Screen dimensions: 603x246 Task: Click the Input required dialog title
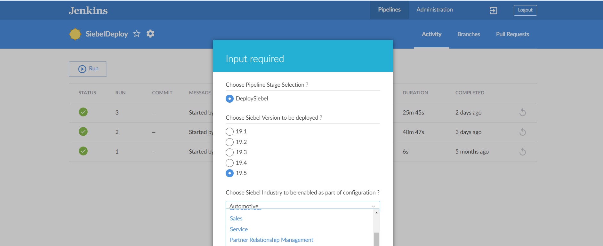pos(255,59)
